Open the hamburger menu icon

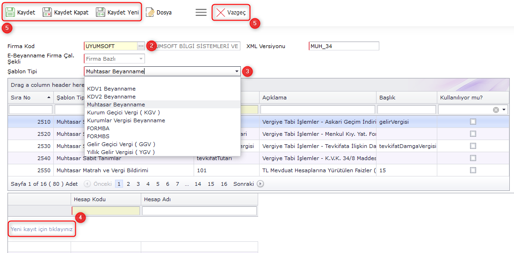[x=201, y=13]
